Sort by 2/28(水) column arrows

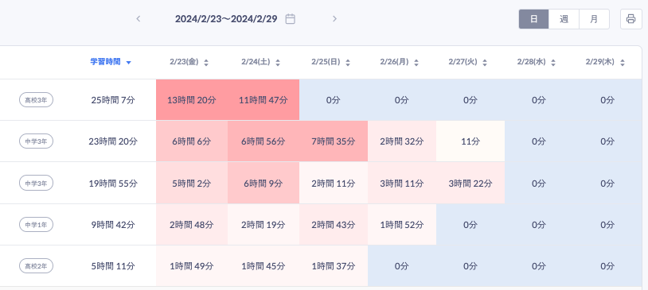[553, 63]
